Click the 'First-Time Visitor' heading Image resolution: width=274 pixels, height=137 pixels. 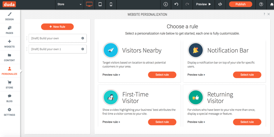pyautogui.click(x=135, y=98)
